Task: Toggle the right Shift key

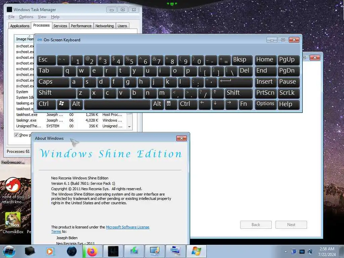Action: [x=239, y=93]
